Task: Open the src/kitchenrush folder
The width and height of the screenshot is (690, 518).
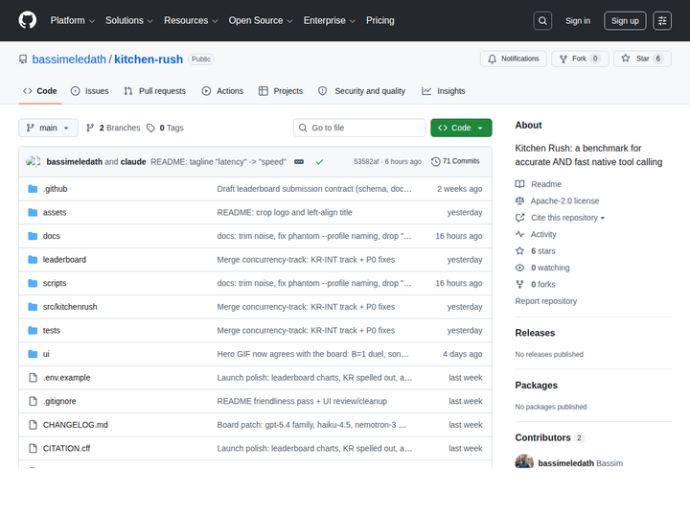Action: pyautogui.click(x=70, y=307)
